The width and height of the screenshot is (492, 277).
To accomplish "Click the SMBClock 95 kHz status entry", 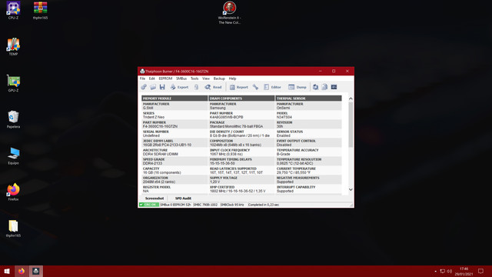I will (x=232, y=205).
